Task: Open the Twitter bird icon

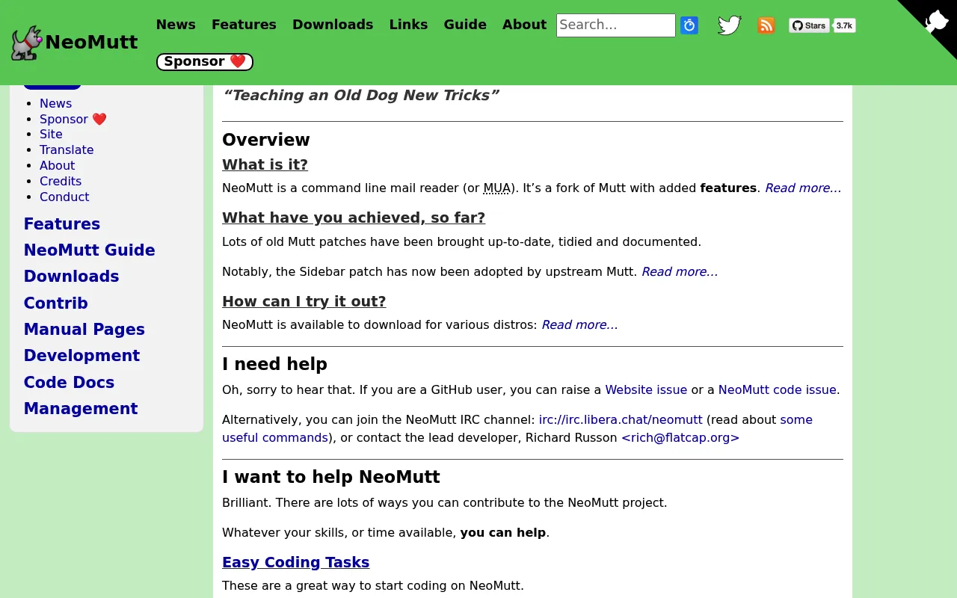Action: pyautogui.click(x=730, y=25)
